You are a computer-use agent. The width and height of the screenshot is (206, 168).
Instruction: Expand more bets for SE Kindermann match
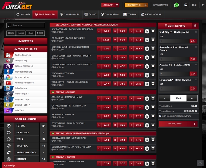tap(153, 149)
